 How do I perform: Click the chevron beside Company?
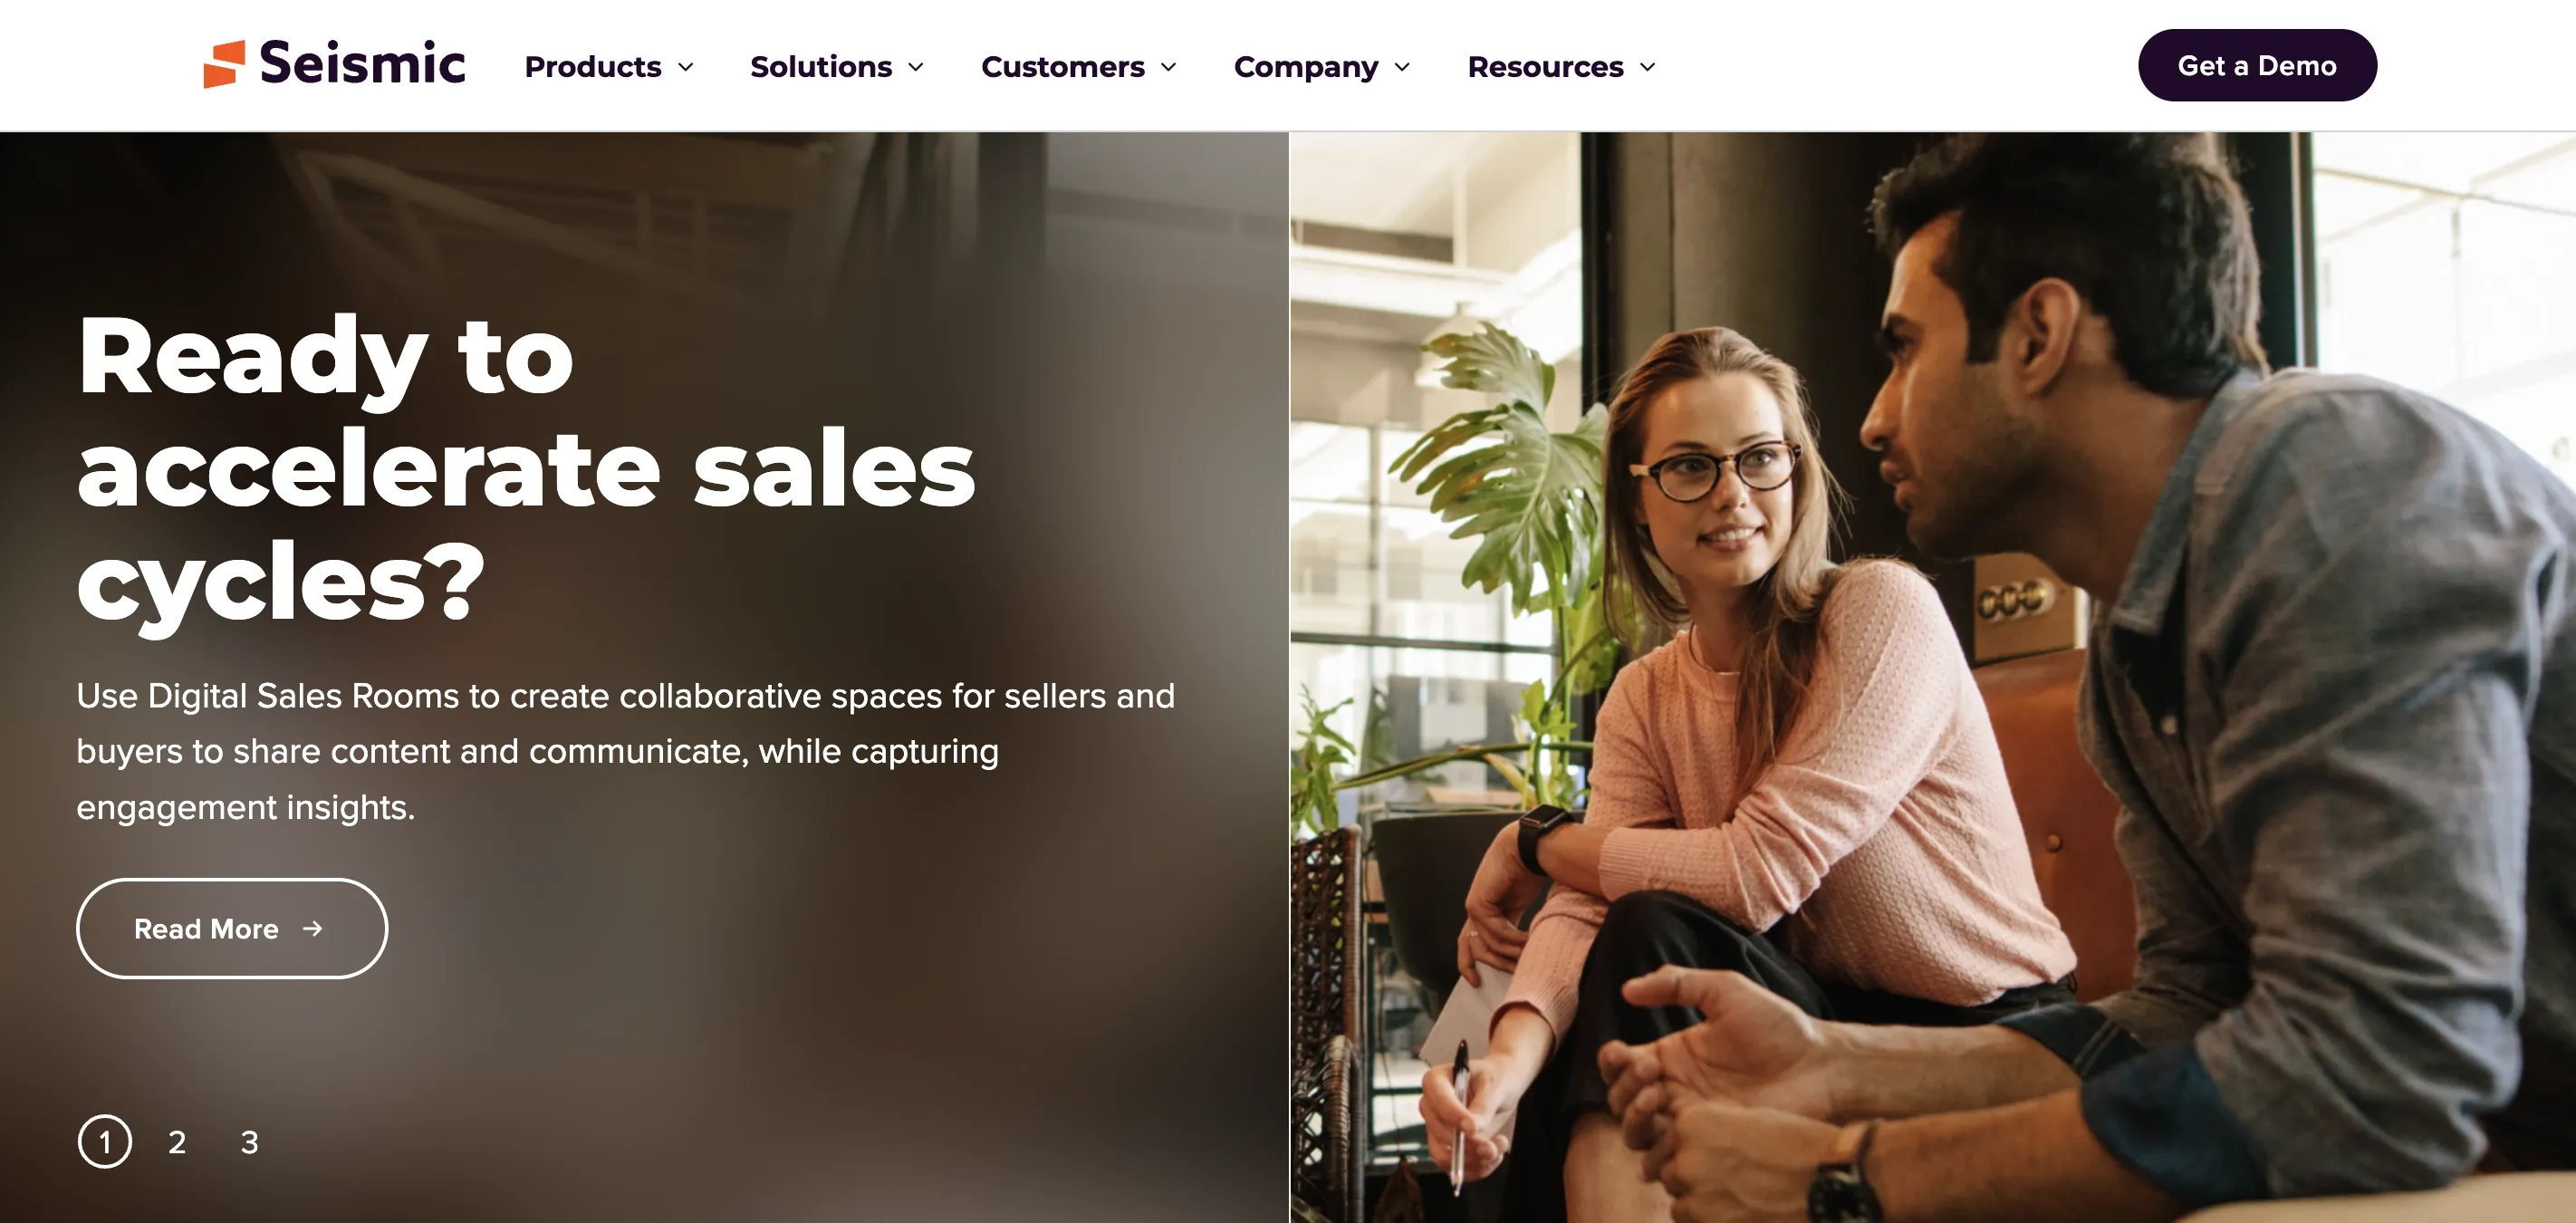[1402, 67]
